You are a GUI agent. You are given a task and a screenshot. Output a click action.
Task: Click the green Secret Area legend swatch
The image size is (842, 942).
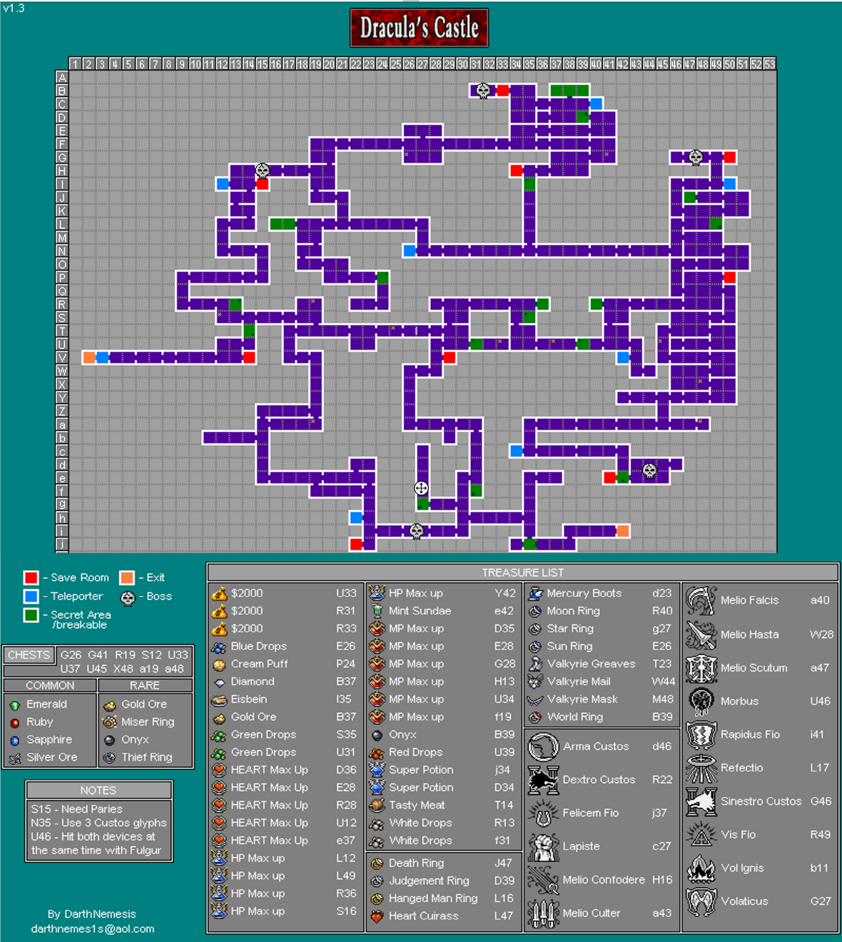click(31, 615)
